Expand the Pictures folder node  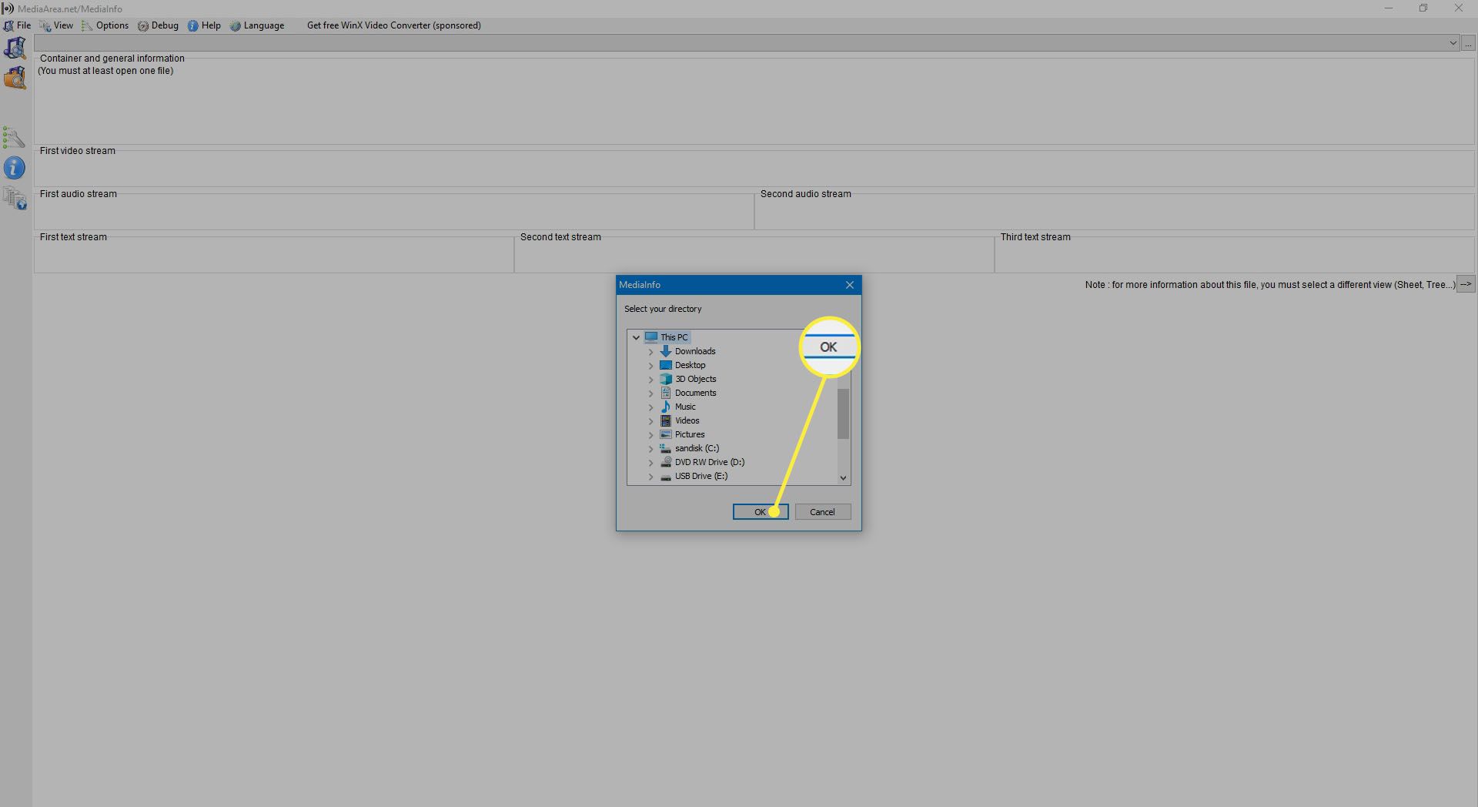coord(650,434)
